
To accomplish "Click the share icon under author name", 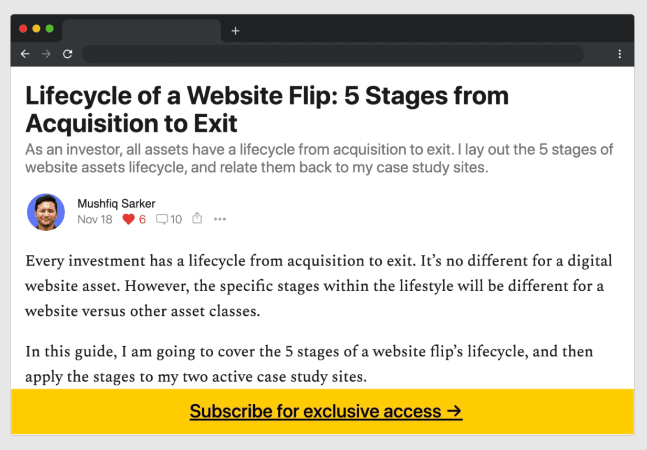I will point(197,218).
